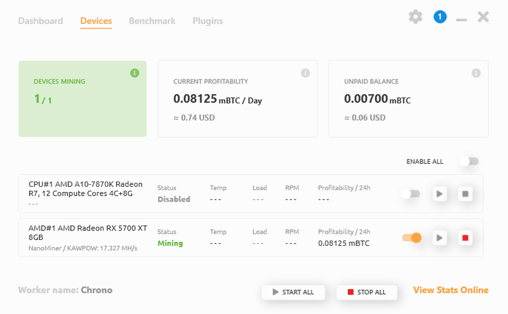Viewport: 508px width, 314px height.
Task: Switch to the Dashboard tab
Action: pos(40,21)
